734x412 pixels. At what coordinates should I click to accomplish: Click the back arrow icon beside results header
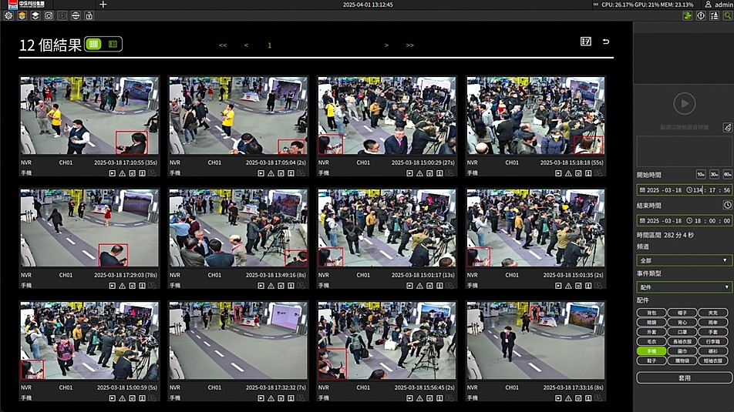[x=606, y=42]
